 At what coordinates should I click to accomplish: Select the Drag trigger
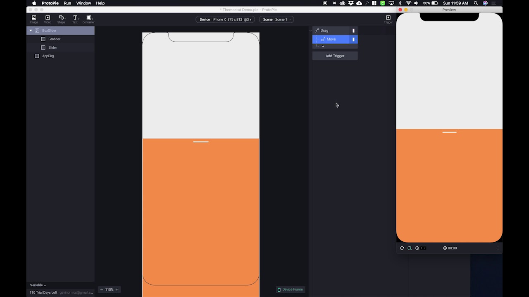pos(335,31)
